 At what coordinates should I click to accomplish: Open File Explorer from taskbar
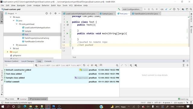tap(30, 107)
